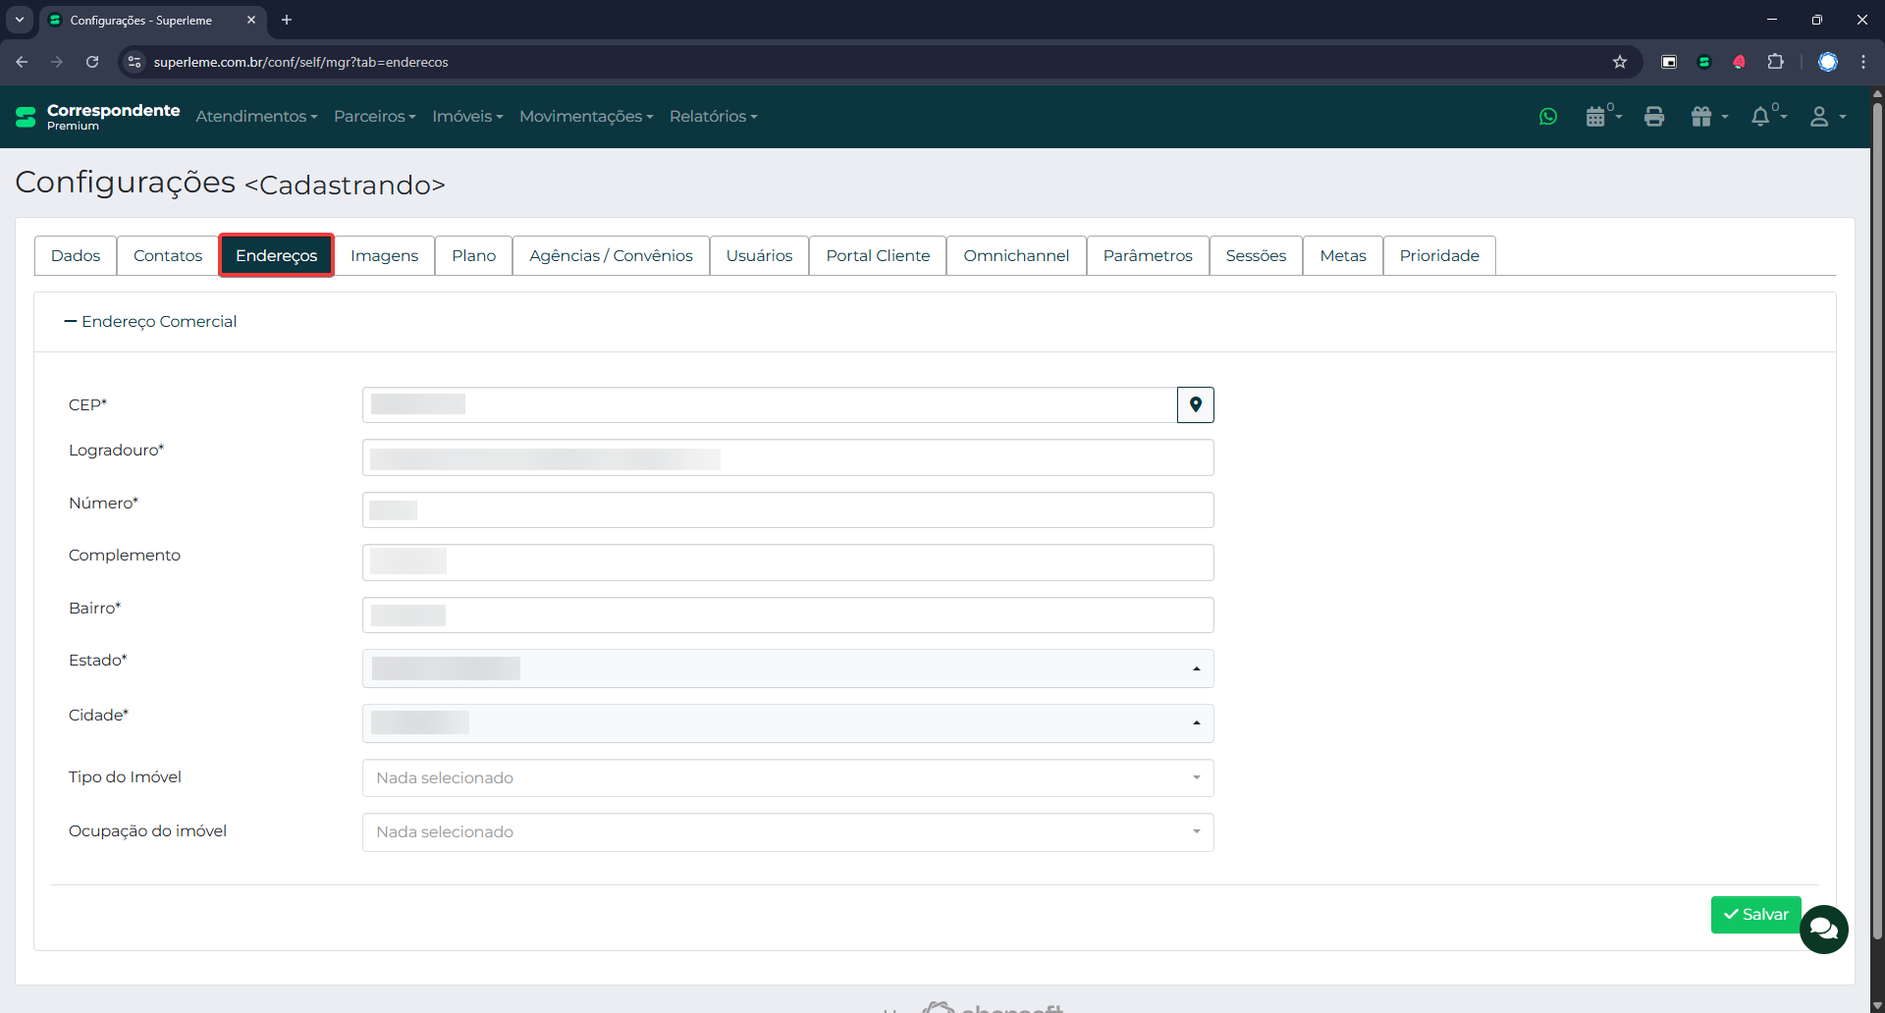Image resolution: width=1885 pixels, height=1013 pixels.
Task: Switch to the Omnichannel tab
Action: point(1016,256)
